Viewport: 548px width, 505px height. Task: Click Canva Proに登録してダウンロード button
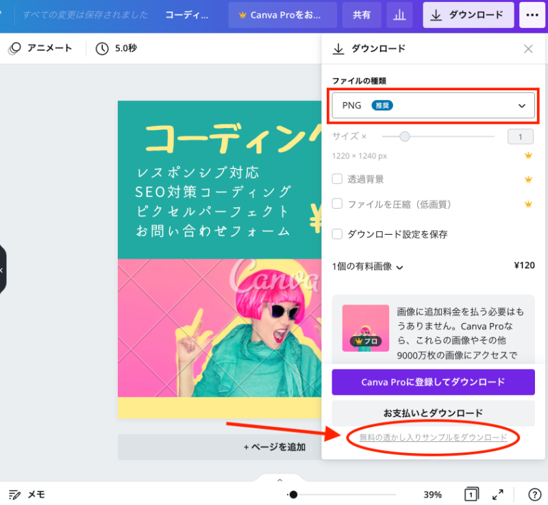click(433, 382)
